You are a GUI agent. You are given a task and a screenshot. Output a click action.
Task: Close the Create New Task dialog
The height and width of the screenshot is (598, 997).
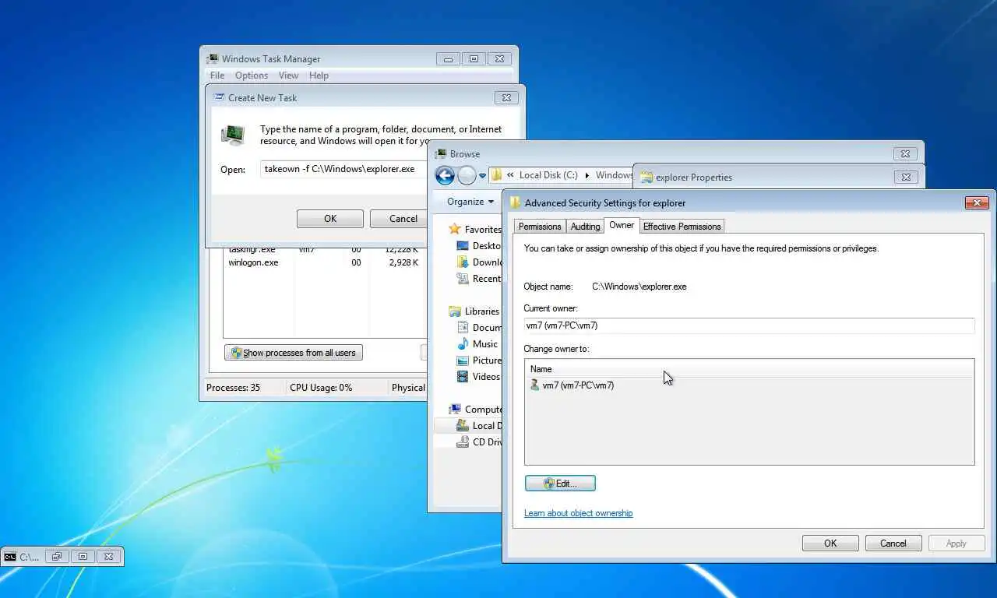coord(506,97)
